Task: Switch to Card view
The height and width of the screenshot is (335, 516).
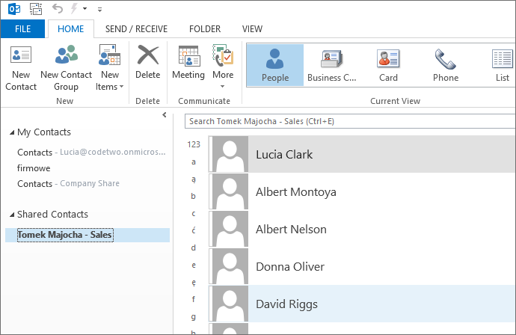Action: tap(388, 65)
